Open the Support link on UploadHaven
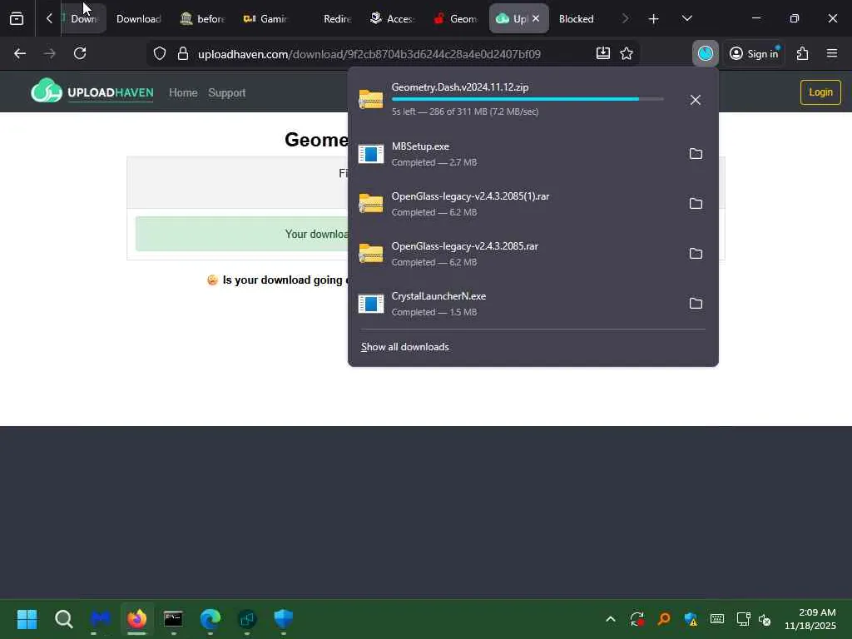Screen dimensions: 852x639 (x=226, y=92)
